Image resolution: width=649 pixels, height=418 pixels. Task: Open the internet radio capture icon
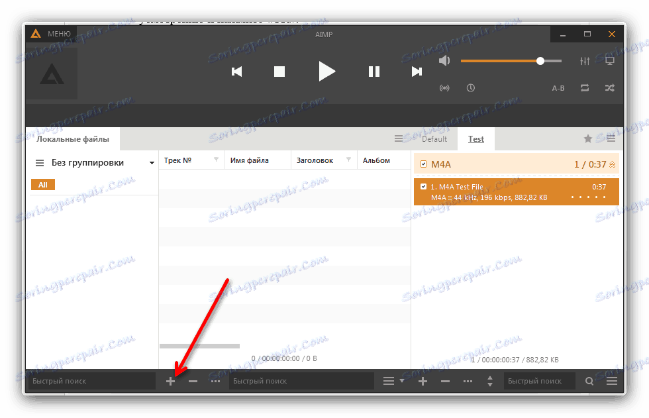(x=444, y=87)
